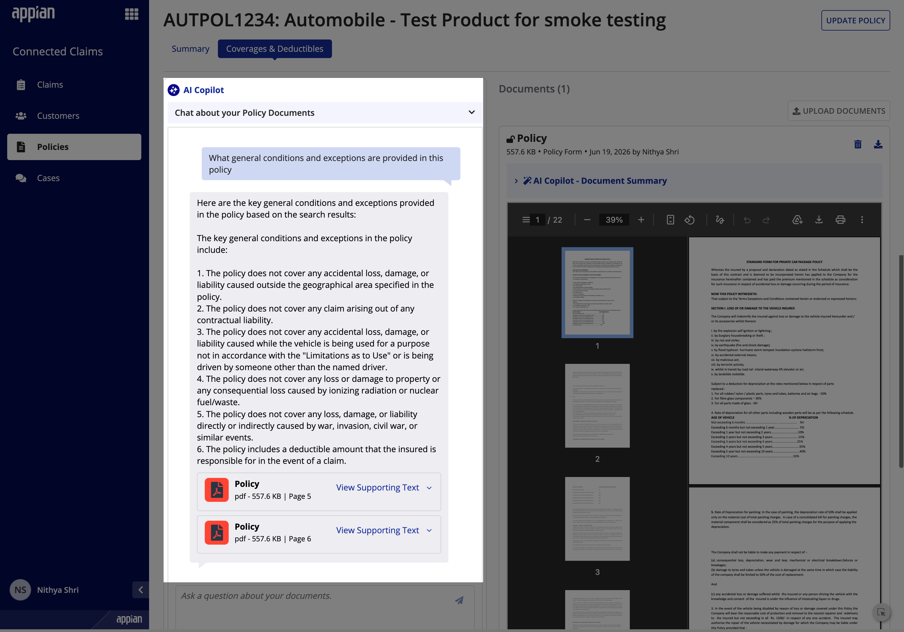Zoom in the PDF with plus button
Screen dimensions: 904x632
pos(641,220)
